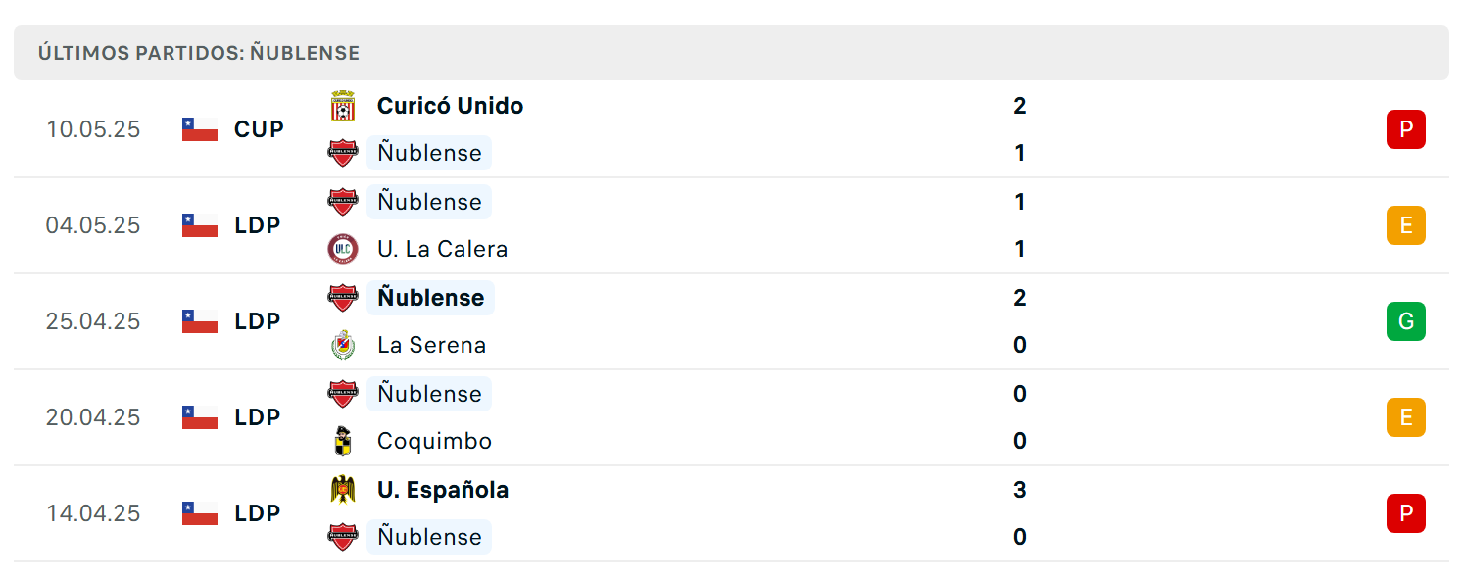Click Chile flag in the CUP row

click(200, 129)
